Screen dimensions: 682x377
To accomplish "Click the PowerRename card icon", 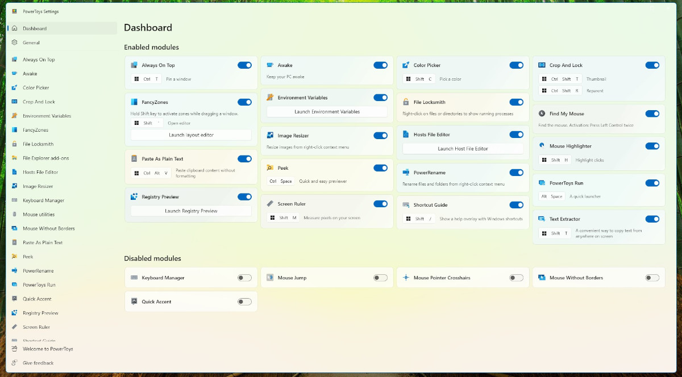I will pos(406,173).
